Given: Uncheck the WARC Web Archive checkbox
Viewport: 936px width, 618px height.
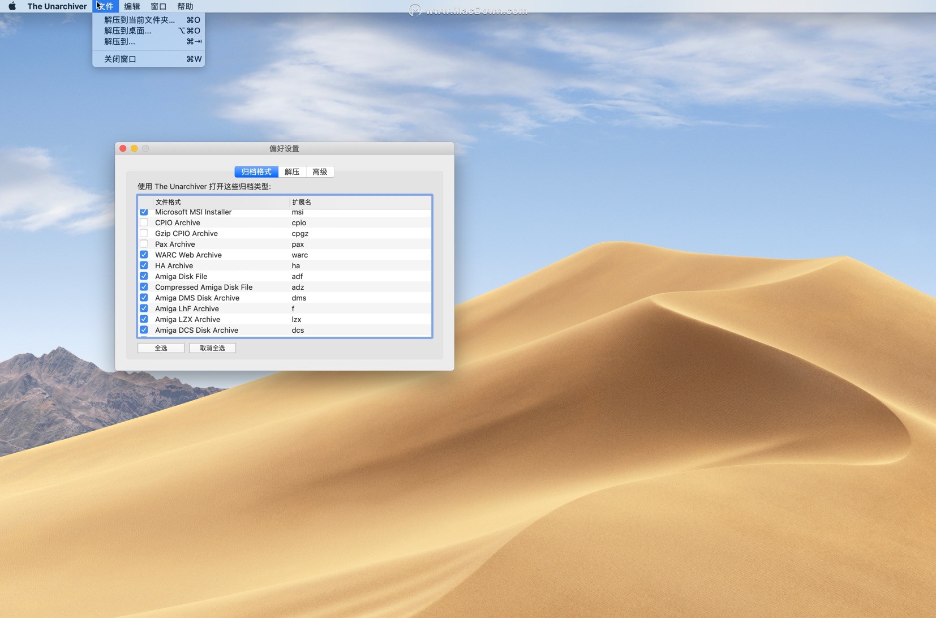Looking at the screenshot, I should 144,255.
